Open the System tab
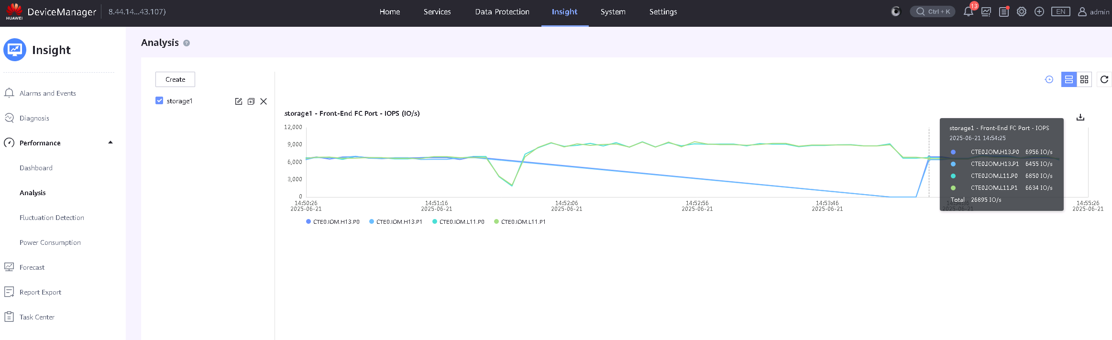1112x340 pixels. tap(613, 12)
